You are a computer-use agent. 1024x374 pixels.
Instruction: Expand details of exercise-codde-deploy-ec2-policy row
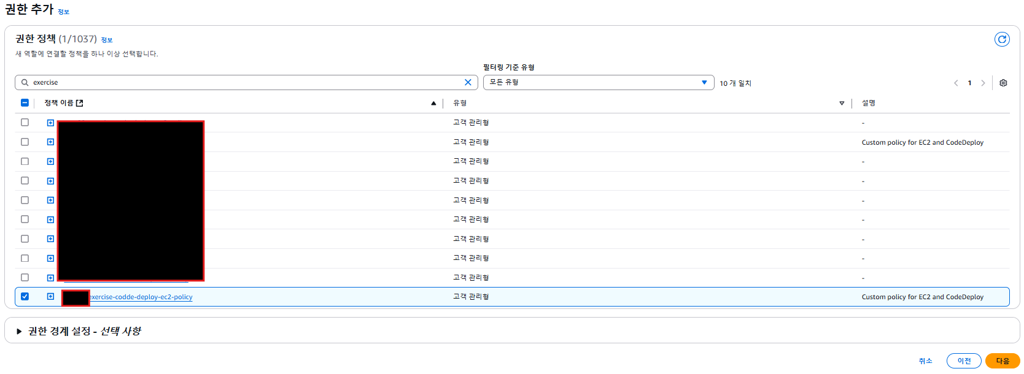point(50,297)
